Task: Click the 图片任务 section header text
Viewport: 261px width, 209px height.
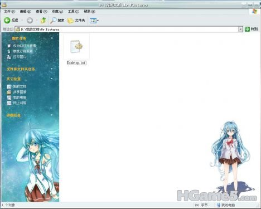Action: [19, 38]
